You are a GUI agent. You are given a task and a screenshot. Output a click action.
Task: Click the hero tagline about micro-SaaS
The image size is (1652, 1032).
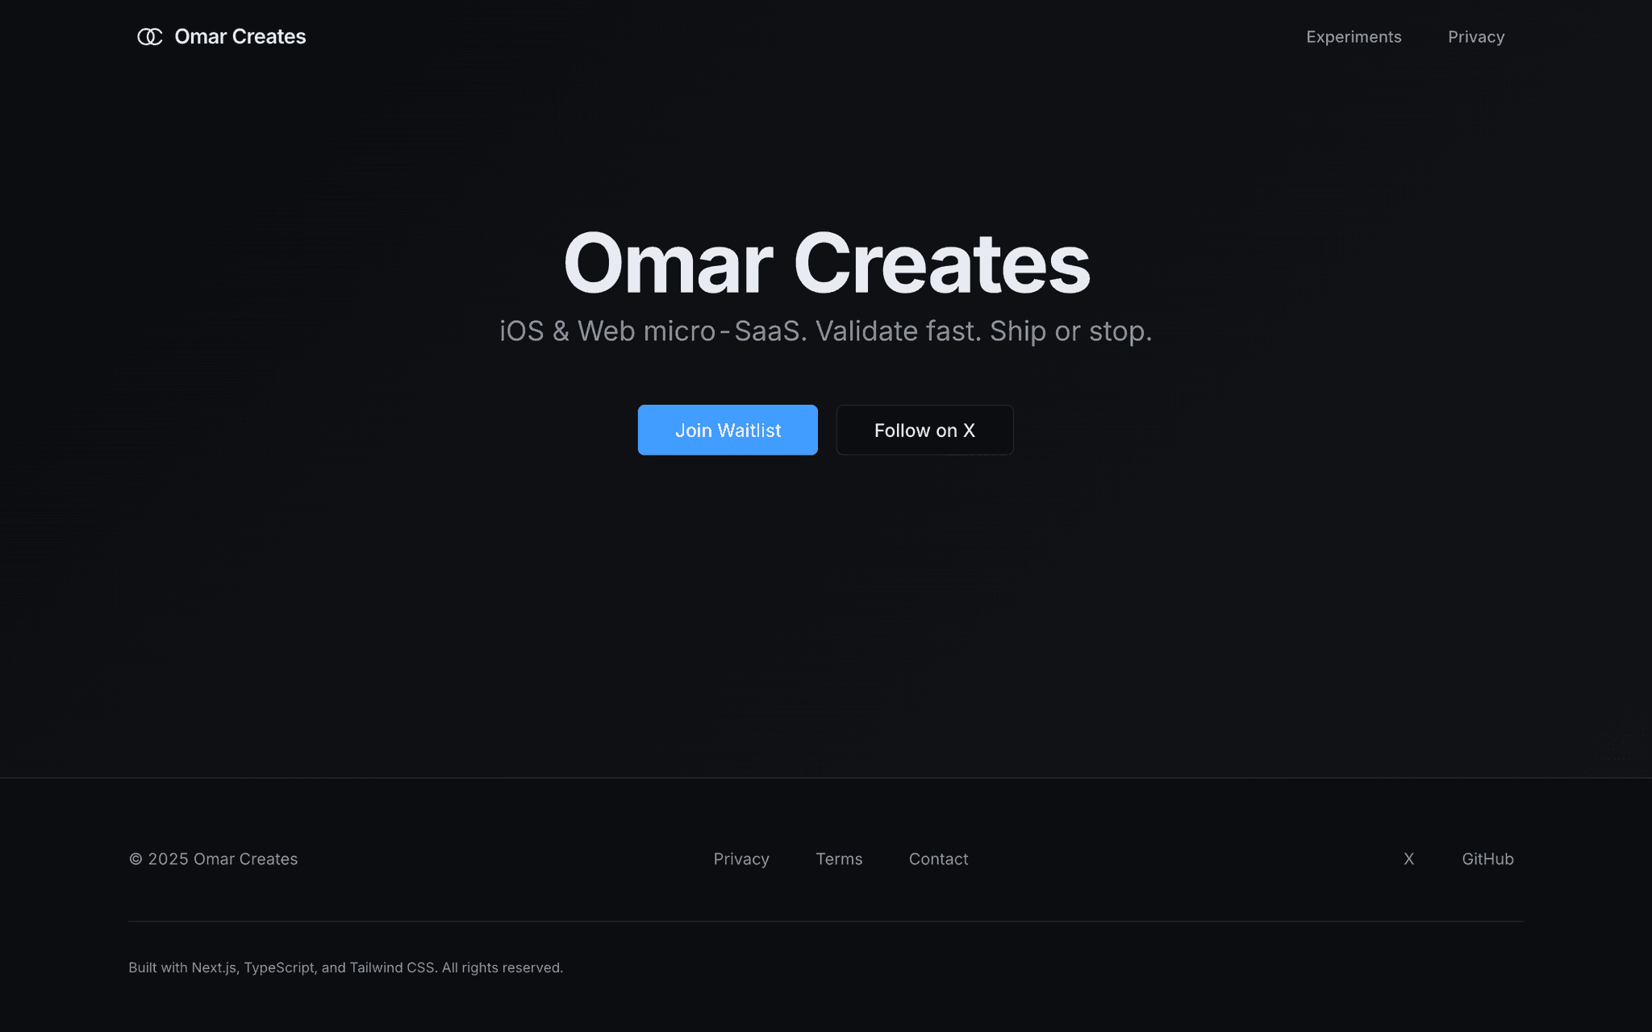pos(826,331)
